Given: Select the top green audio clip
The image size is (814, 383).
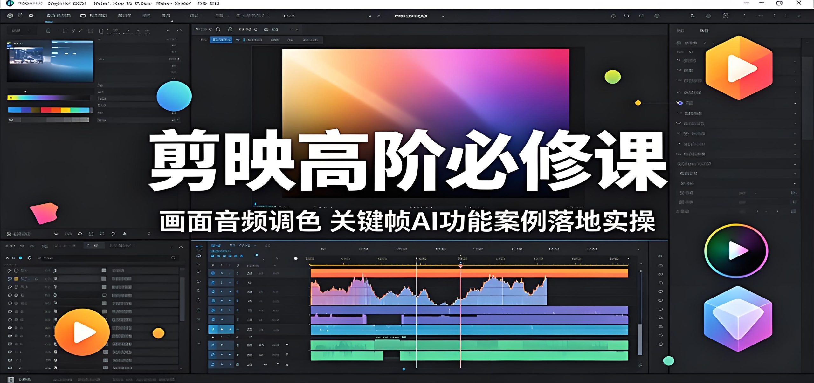Looking at the screenshot, I should [469, 345].
